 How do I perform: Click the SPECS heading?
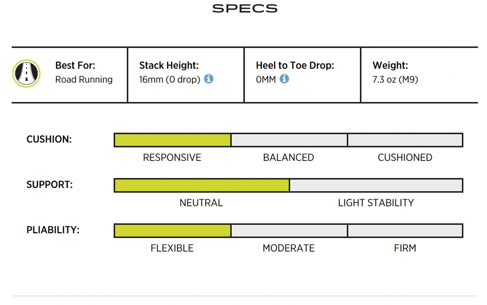(x=245, y=8)
